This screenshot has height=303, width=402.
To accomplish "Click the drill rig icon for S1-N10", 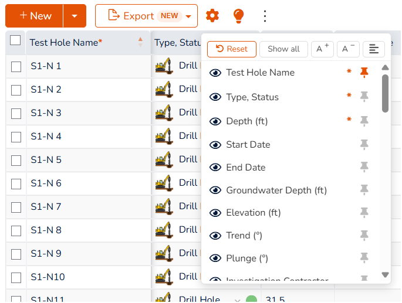I will tap(164, 277).
